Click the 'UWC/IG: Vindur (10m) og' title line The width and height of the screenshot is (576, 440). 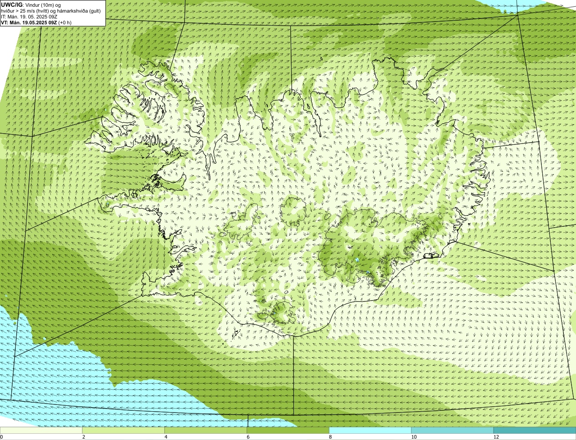coord(31,5)
